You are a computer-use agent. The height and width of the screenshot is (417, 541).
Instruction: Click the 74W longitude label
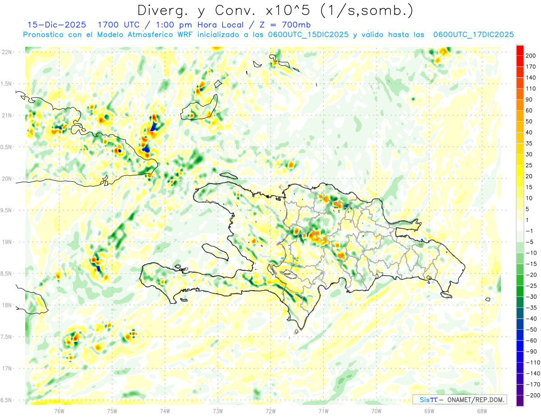click(x=165, y=411)
